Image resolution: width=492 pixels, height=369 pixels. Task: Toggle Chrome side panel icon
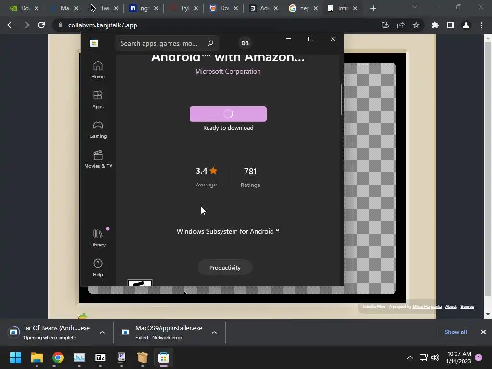click(x=451, y=25)
